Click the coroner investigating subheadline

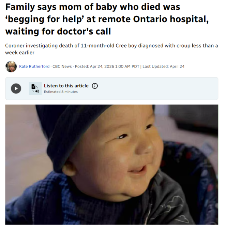pos(111,49)
